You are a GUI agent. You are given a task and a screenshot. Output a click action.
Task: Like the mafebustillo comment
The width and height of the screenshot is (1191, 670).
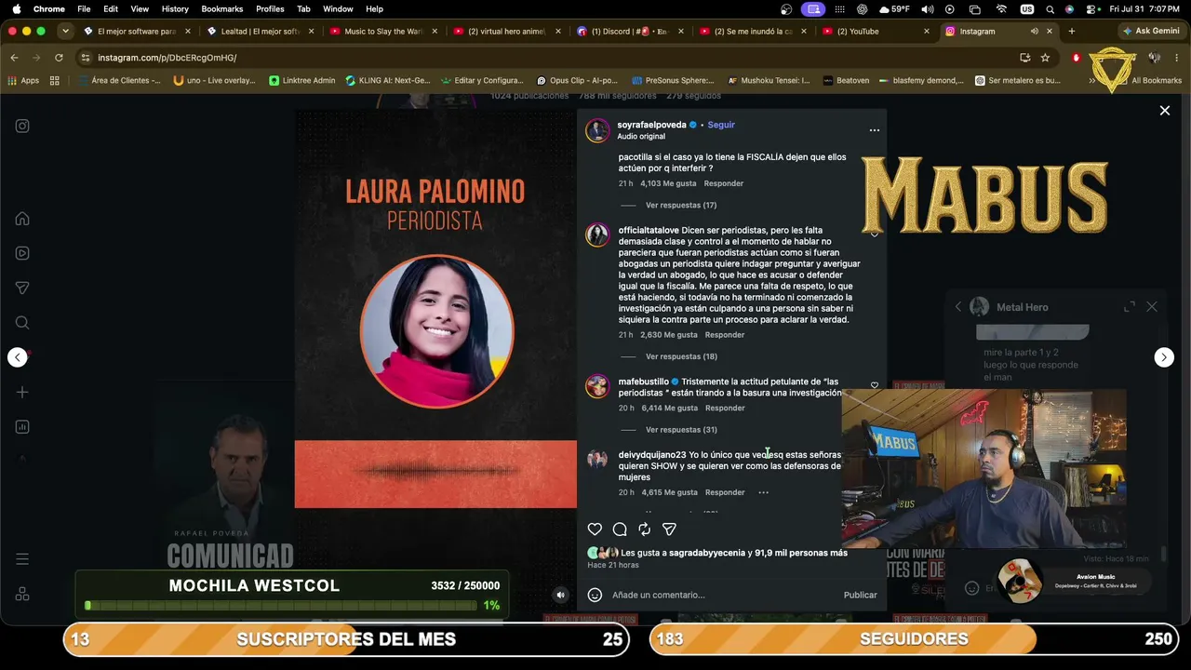(x=875, y=385)
